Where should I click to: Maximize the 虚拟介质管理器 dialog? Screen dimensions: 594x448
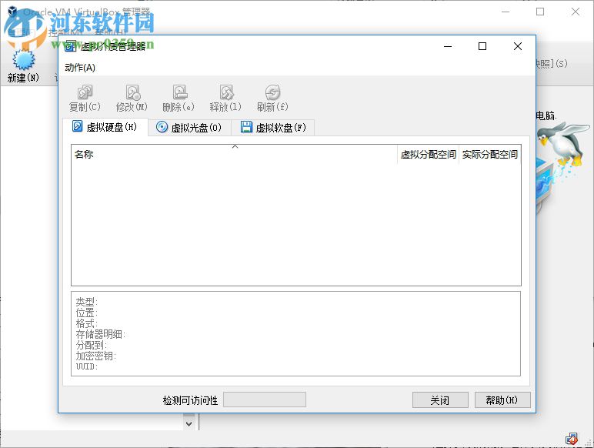coord(482,46)
